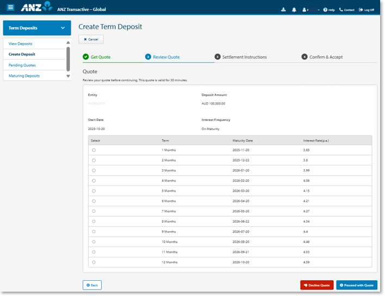Click the Decline Quote button

coord(316,285)
